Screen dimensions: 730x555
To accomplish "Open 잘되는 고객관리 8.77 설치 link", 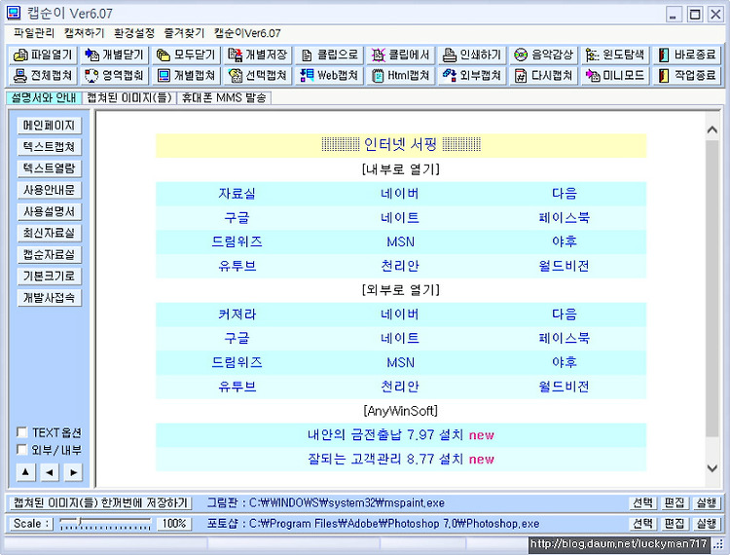I will 385,459.
